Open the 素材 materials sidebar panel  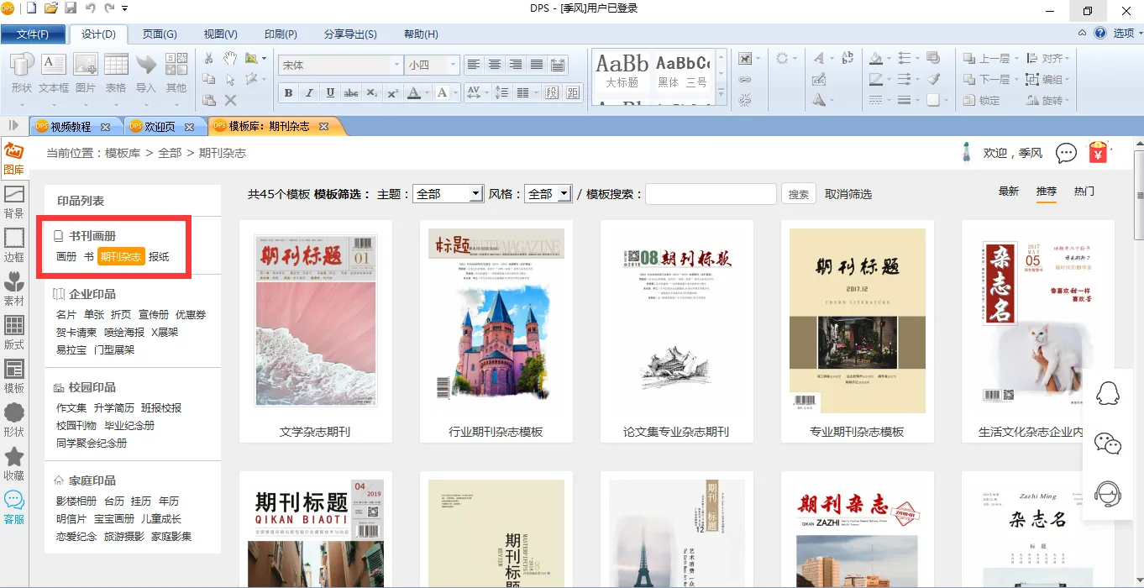pyautogui.click(x=14, y=288)
